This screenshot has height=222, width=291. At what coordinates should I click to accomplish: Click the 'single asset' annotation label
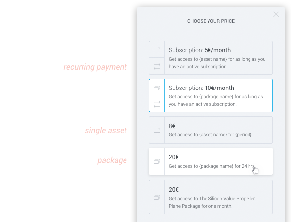(106, 130)
